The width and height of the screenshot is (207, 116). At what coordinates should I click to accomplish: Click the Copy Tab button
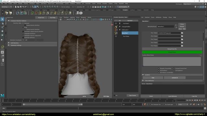click(x=194, y=96)
